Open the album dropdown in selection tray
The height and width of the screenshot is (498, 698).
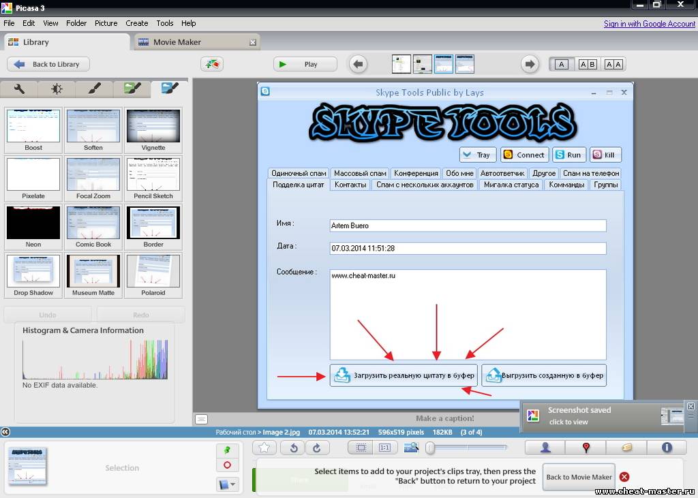click(227, 484)
